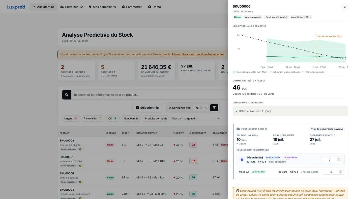The height and width of the screenshot is (199, 353).
Task: Filter by OK products
Action: tap(113, 118)
